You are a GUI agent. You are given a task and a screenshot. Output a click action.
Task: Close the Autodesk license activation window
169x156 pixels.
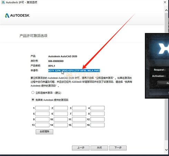(x=165, y=2)
